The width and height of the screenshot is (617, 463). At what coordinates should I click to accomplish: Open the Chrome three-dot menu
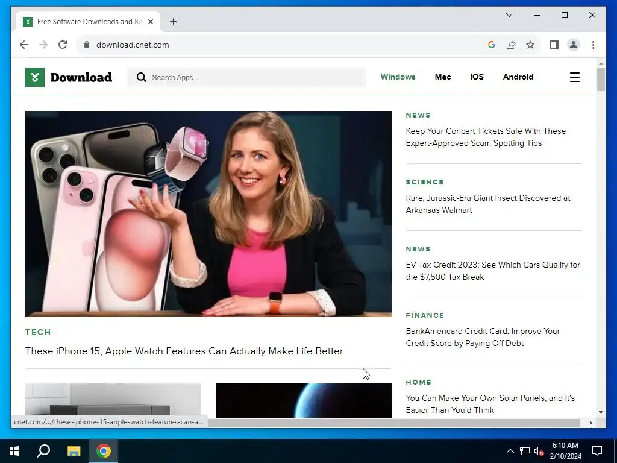tap(593, 45)
